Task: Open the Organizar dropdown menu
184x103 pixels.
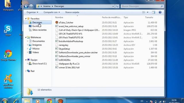Action: [x=32, y=12]
